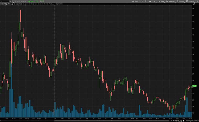This screenshot has height=122, width=199.
Task: Click the 11/23 date label on time axis
Action: pos(20,118)
